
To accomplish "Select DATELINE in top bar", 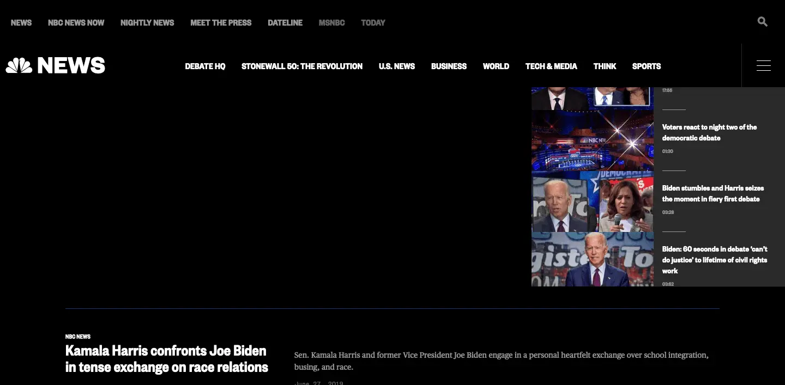I will 285,22.
